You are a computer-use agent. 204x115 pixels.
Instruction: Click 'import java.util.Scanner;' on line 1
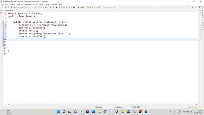point(25,13)
